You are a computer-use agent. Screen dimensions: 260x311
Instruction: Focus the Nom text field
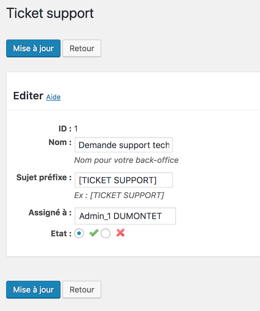click(x=124, y=145)
